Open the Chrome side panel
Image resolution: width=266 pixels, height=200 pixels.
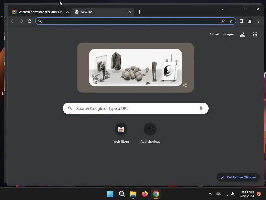(242, 21)
